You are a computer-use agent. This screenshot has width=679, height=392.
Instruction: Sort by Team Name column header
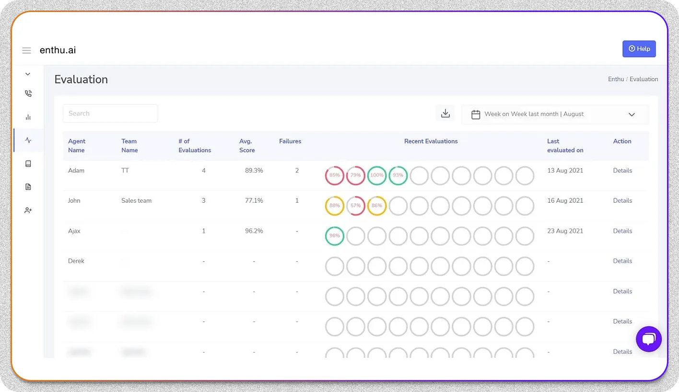click(129, 146)
